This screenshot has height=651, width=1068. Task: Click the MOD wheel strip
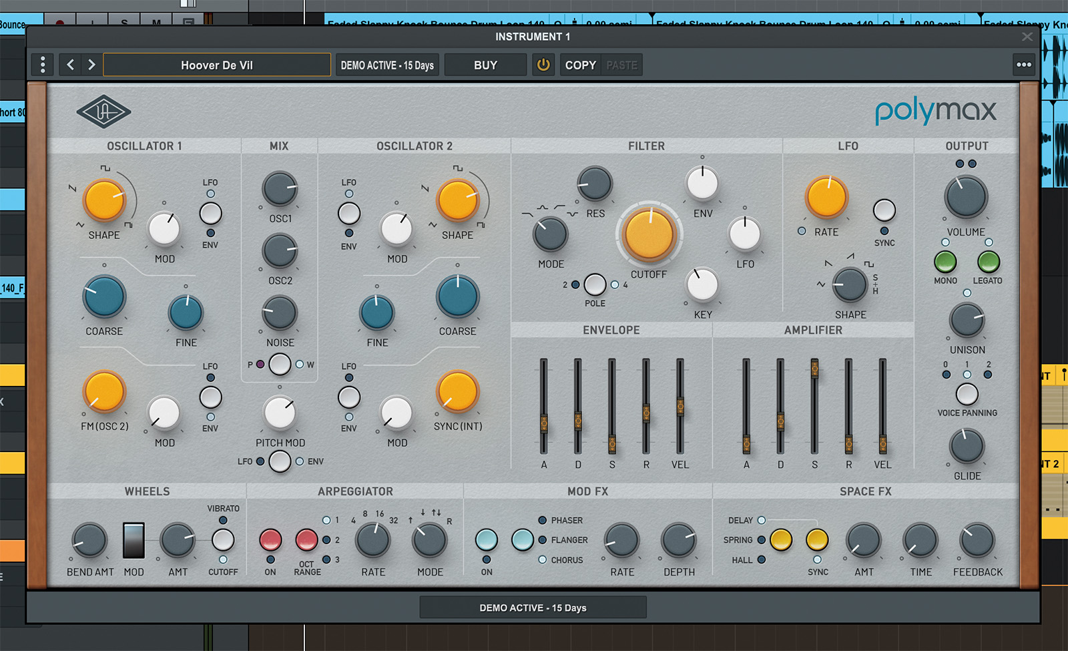(133, 541)
